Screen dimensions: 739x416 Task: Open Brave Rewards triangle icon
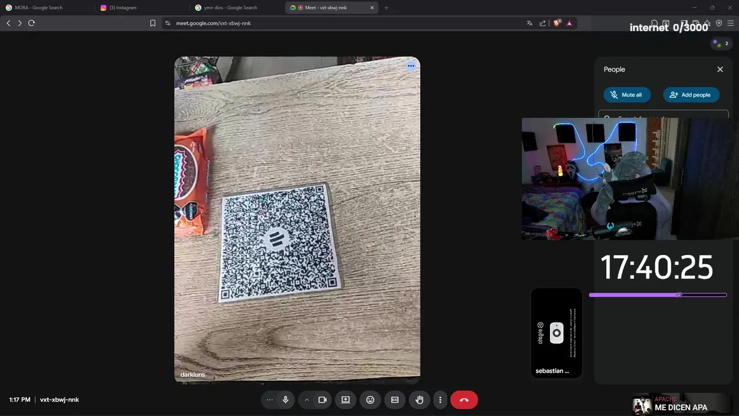point(569,23)
